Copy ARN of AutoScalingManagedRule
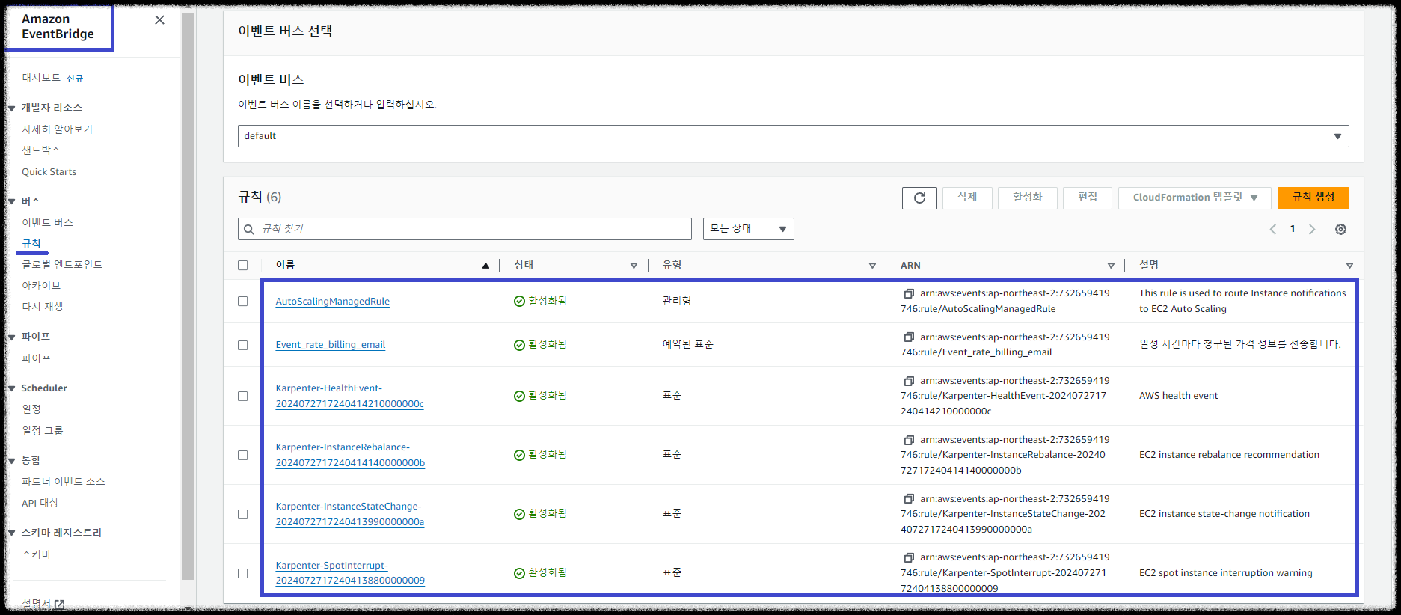This screenshot has height=615, width=1401. coord(909,293)
